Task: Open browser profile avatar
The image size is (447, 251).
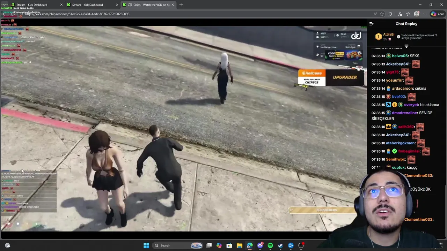Action: 417,14
